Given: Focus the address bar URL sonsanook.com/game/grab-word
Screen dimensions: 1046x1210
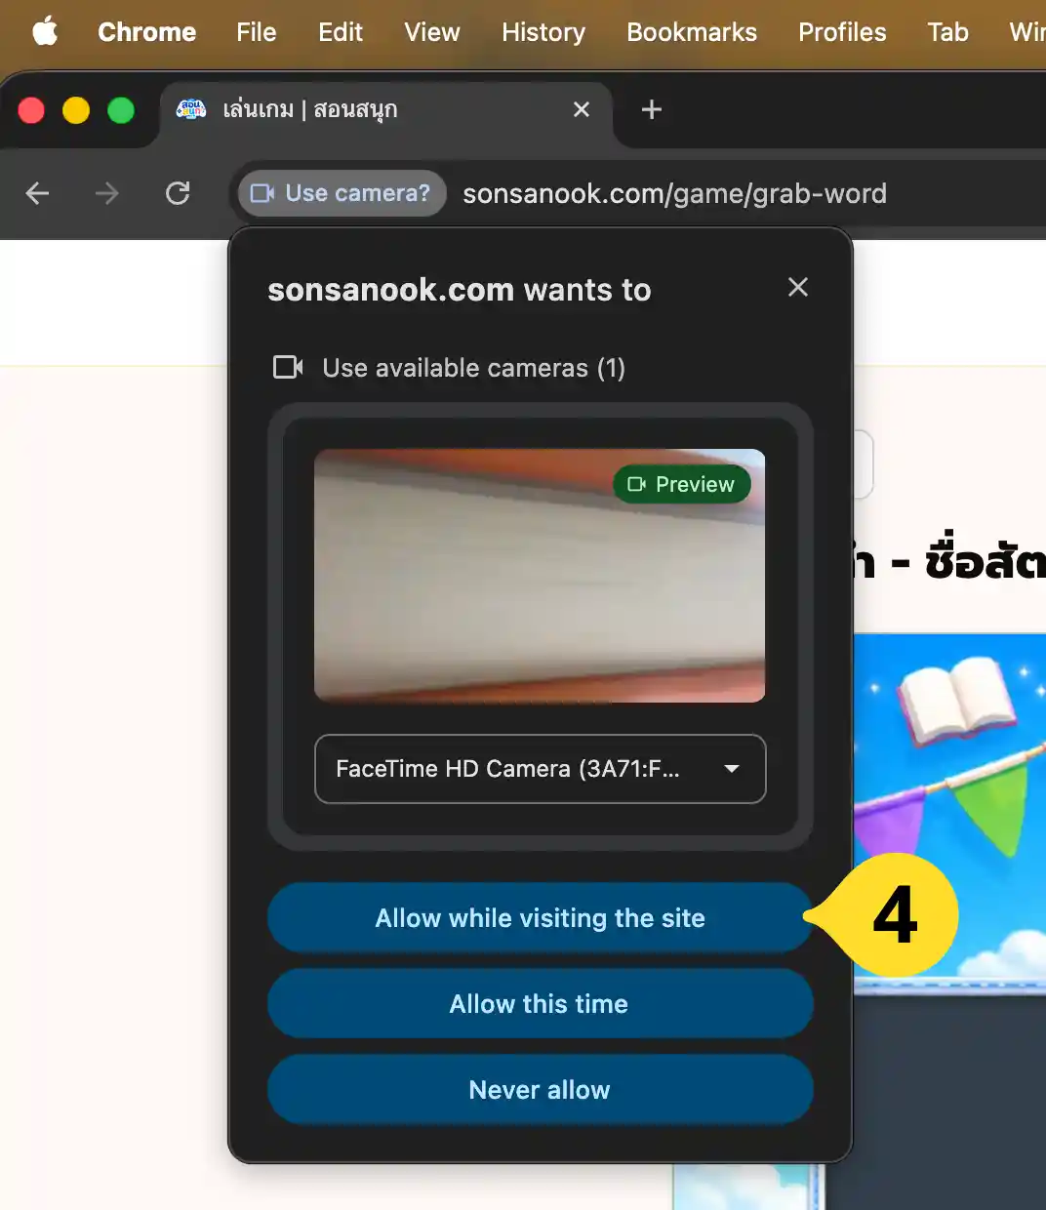Looking at the screenshot, I should tap(674, 193).
